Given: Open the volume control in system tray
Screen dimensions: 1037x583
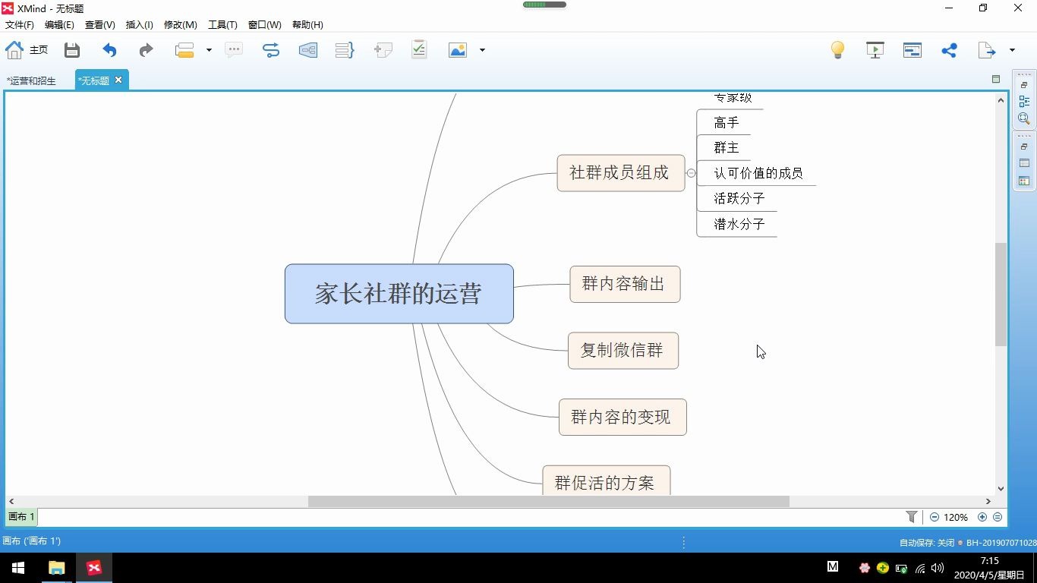Looking at the screenshot, I should (x=938, y=568).
